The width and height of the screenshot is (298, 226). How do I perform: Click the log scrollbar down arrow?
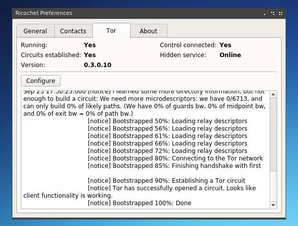coord(273,205)
